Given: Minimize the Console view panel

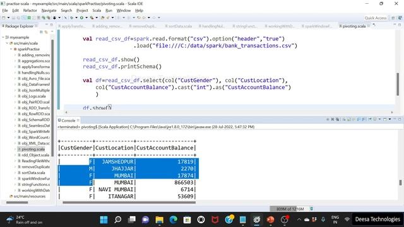Looking at the screenshot, I should click(x=395, y=119).
